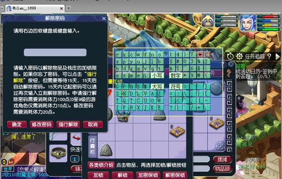Viewport: 282px width, 179px height.
Task: Open the 行囊栏 inventory tab
Action: tap(92, 146)
